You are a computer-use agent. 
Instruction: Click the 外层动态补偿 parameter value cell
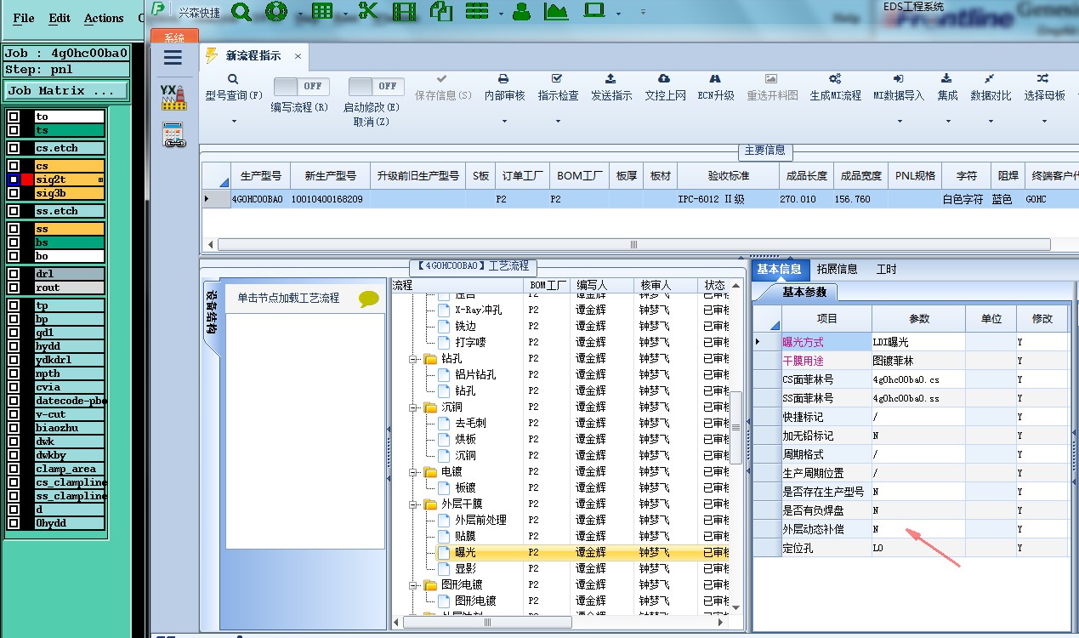click(918, 529)
